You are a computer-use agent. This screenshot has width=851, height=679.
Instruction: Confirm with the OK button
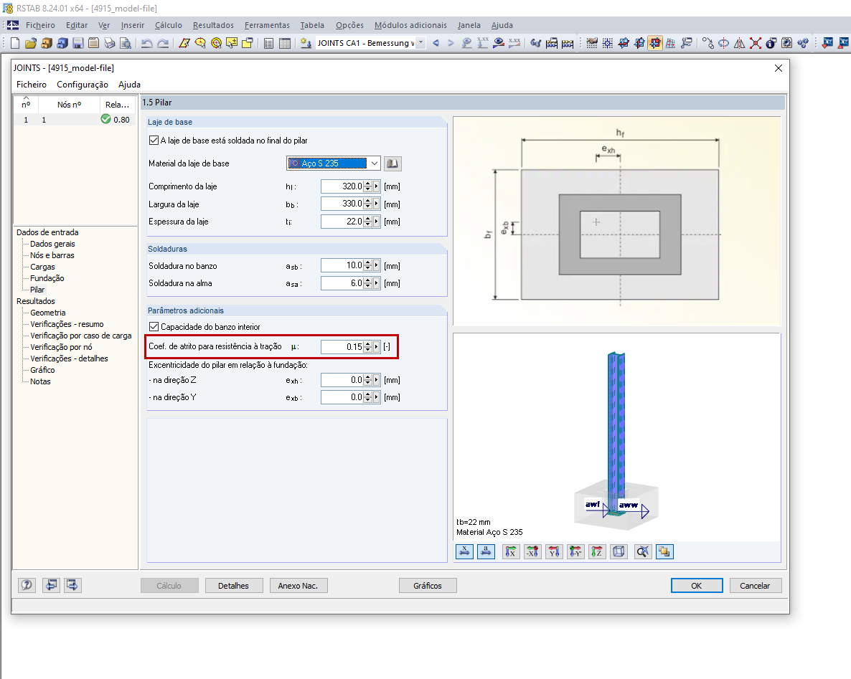point(696,586)
